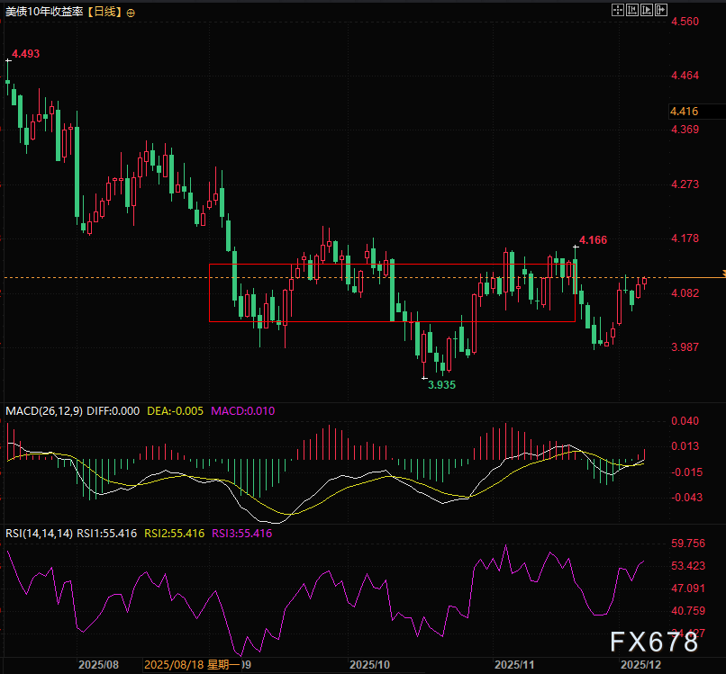Screen dimensions: 726x674
Task: Click the crosshair icon in top-right toolbar
Action: 618,11
